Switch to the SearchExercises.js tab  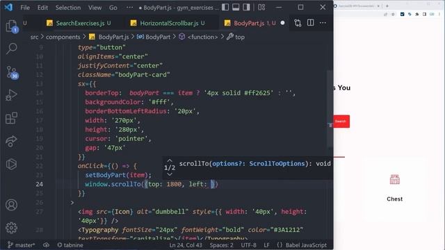pos(79,23)
